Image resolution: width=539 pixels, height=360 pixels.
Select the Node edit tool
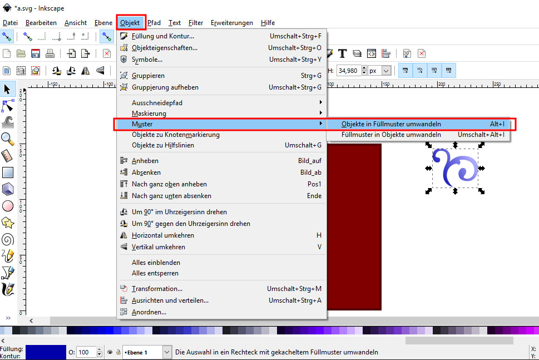[7, 106]
